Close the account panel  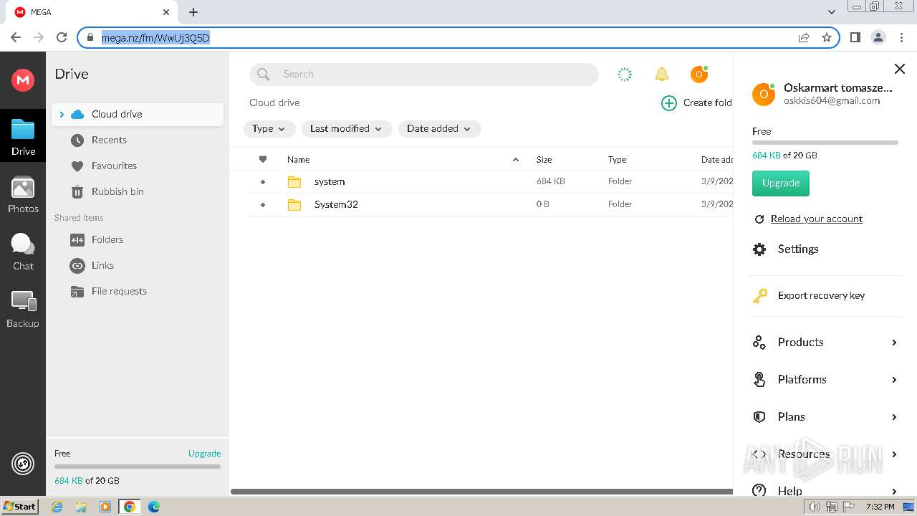coord(900,69)
